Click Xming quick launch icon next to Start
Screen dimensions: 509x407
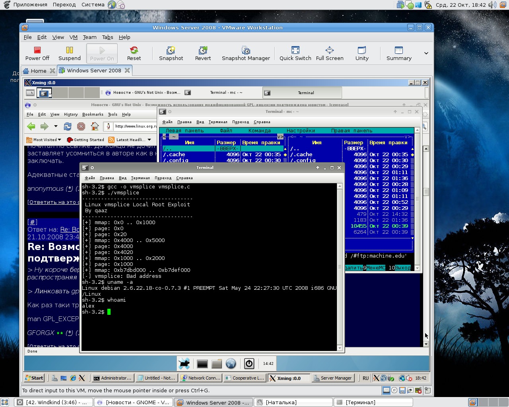[x=82, y=378]
